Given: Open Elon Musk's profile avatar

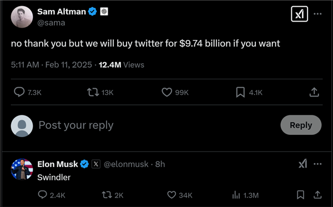Looking at the screenshot, I should tap(22, 169).
